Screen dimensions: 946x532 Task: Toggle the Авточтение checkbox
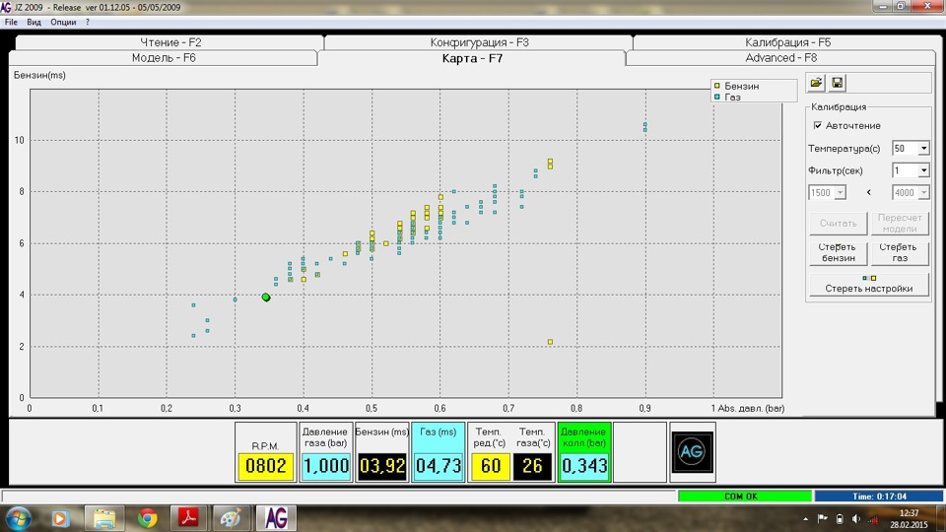click(x=817, y=126)
